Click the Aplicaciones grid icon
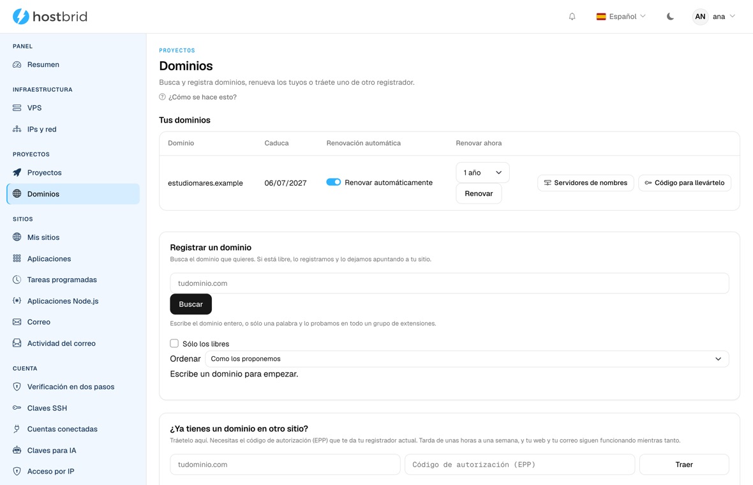 17,258
